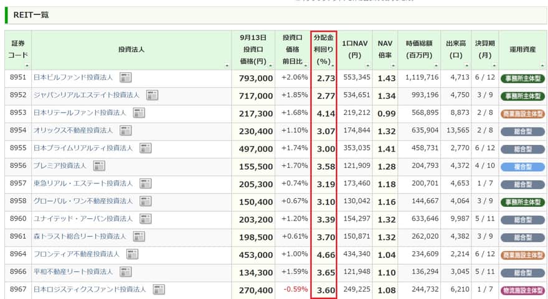Open news icon for ユナイテッド・アーバン投資法人

(145, 219)
